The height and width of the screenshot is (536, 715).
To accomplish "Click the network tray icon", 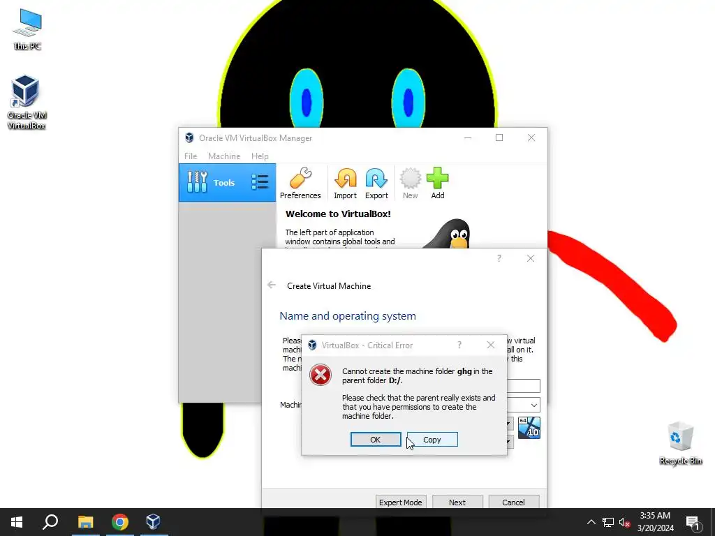I will [x=608, y=522].
